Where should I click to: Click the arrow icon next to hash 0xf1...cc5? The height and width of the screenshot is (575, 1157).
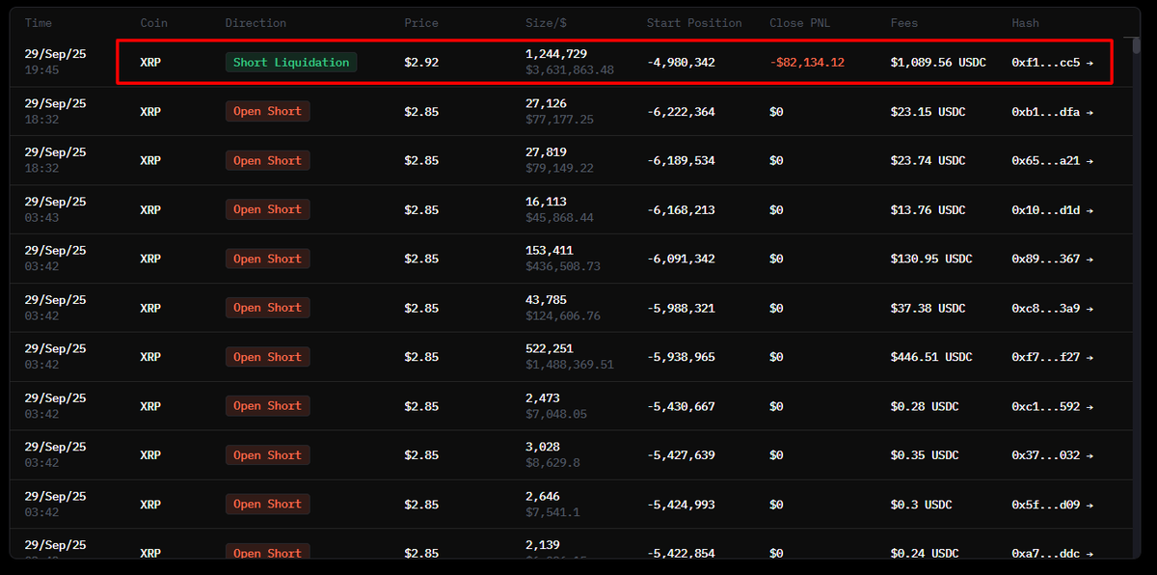click(1090, 63)
